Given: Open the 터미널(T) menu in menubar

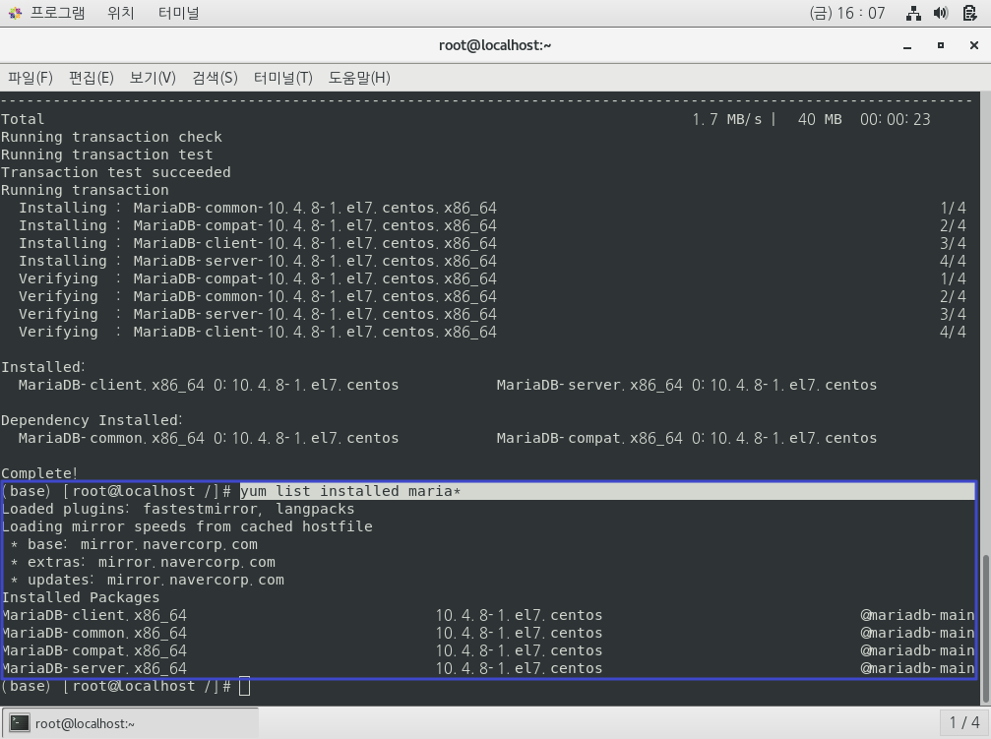Looking at the screenshot, I should [x=283, y=78].
